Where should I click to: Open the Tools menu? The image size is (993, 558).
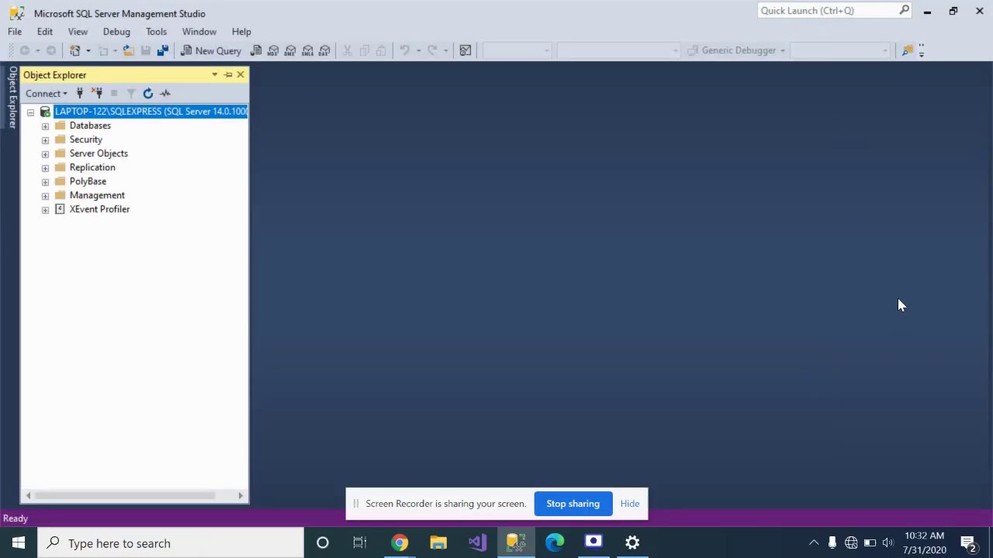156,32
